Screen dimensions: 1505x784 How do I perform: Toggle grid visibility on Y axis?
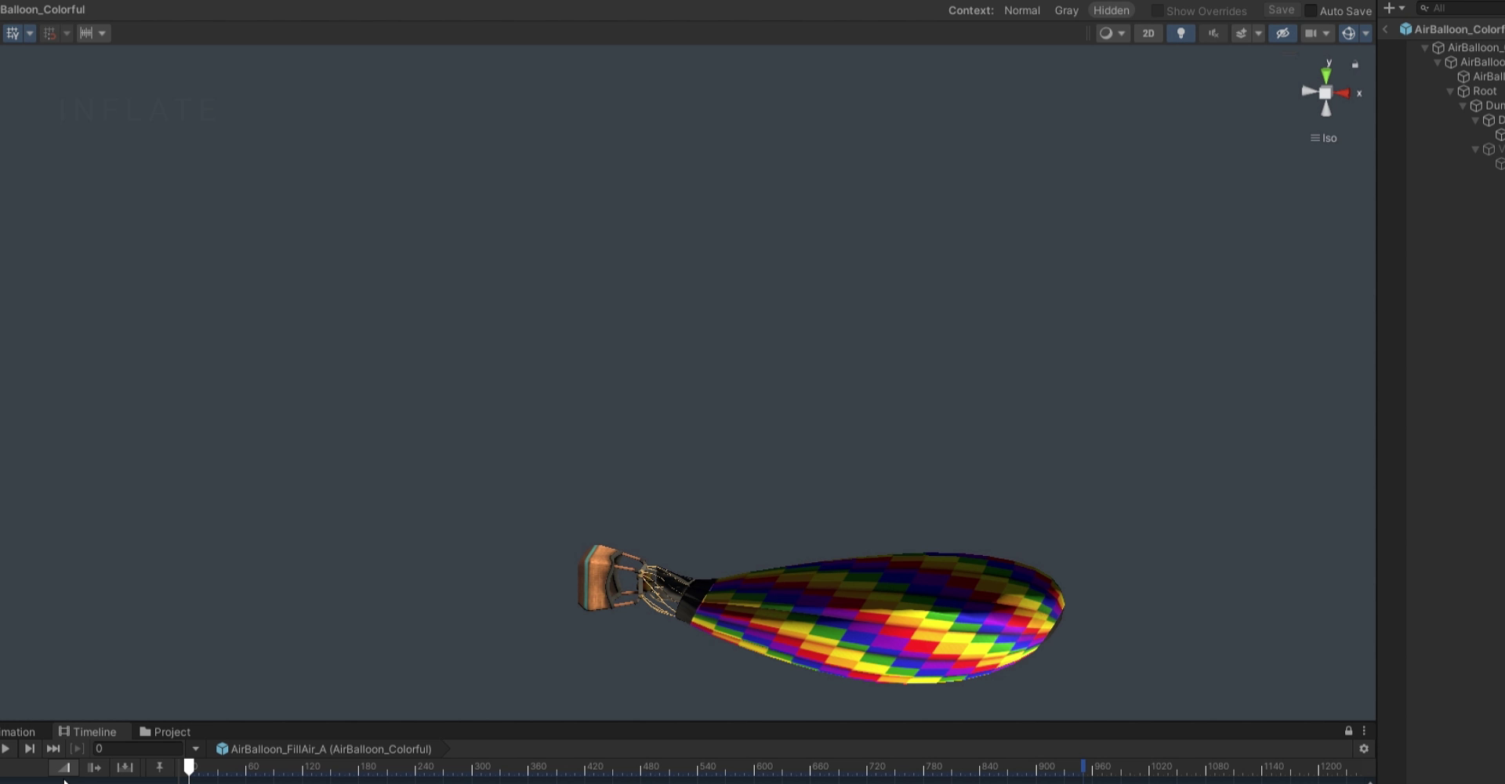coord(13,33)
